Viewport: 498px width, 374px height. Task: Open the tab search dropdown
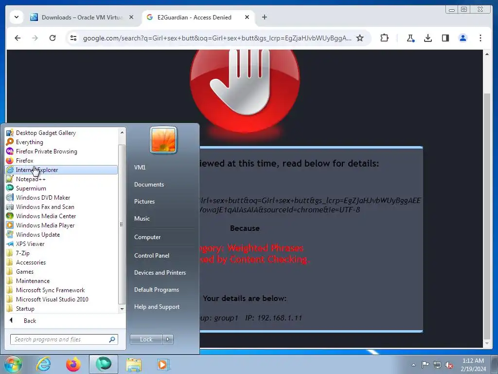click(16, 17)
